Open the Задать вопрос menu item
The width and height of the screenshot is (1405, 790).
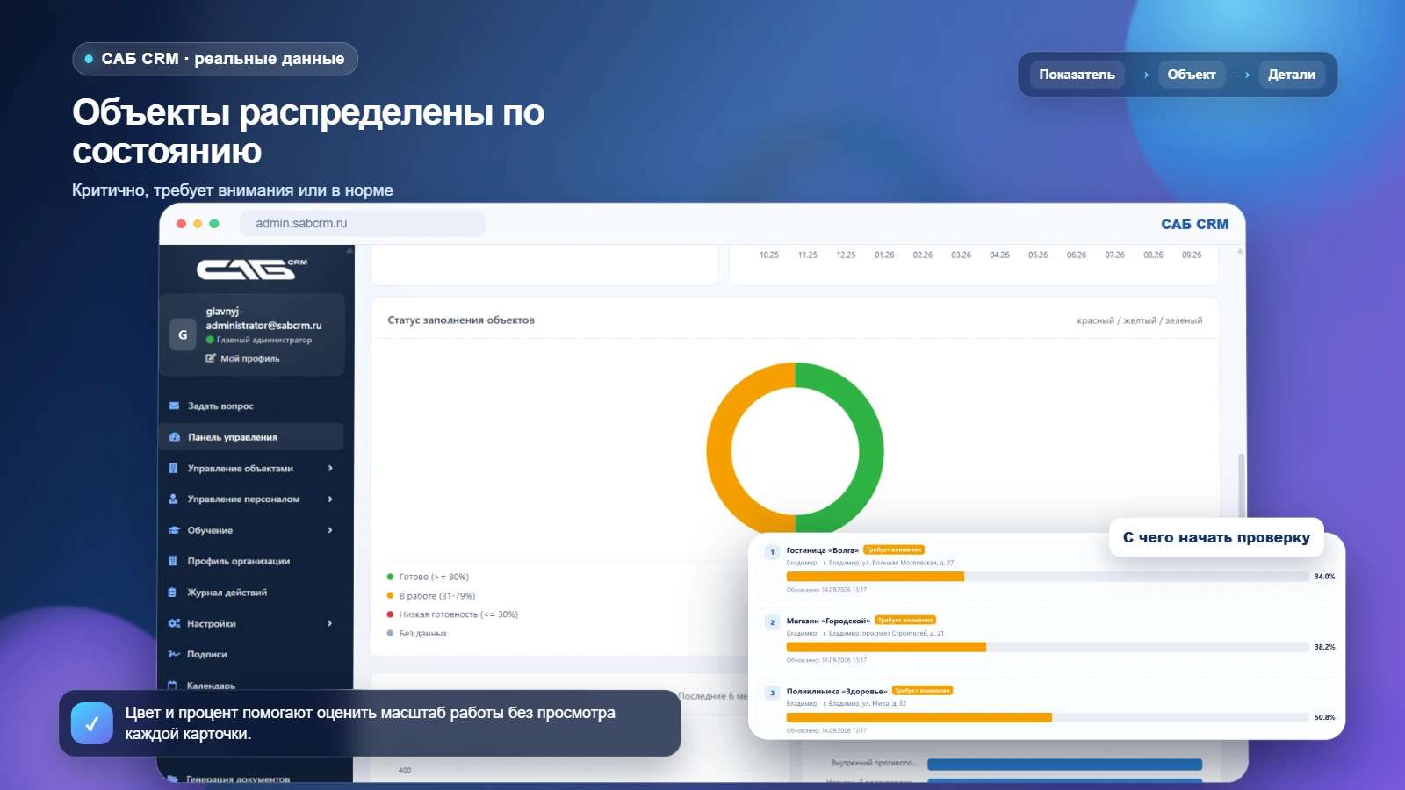251,406
